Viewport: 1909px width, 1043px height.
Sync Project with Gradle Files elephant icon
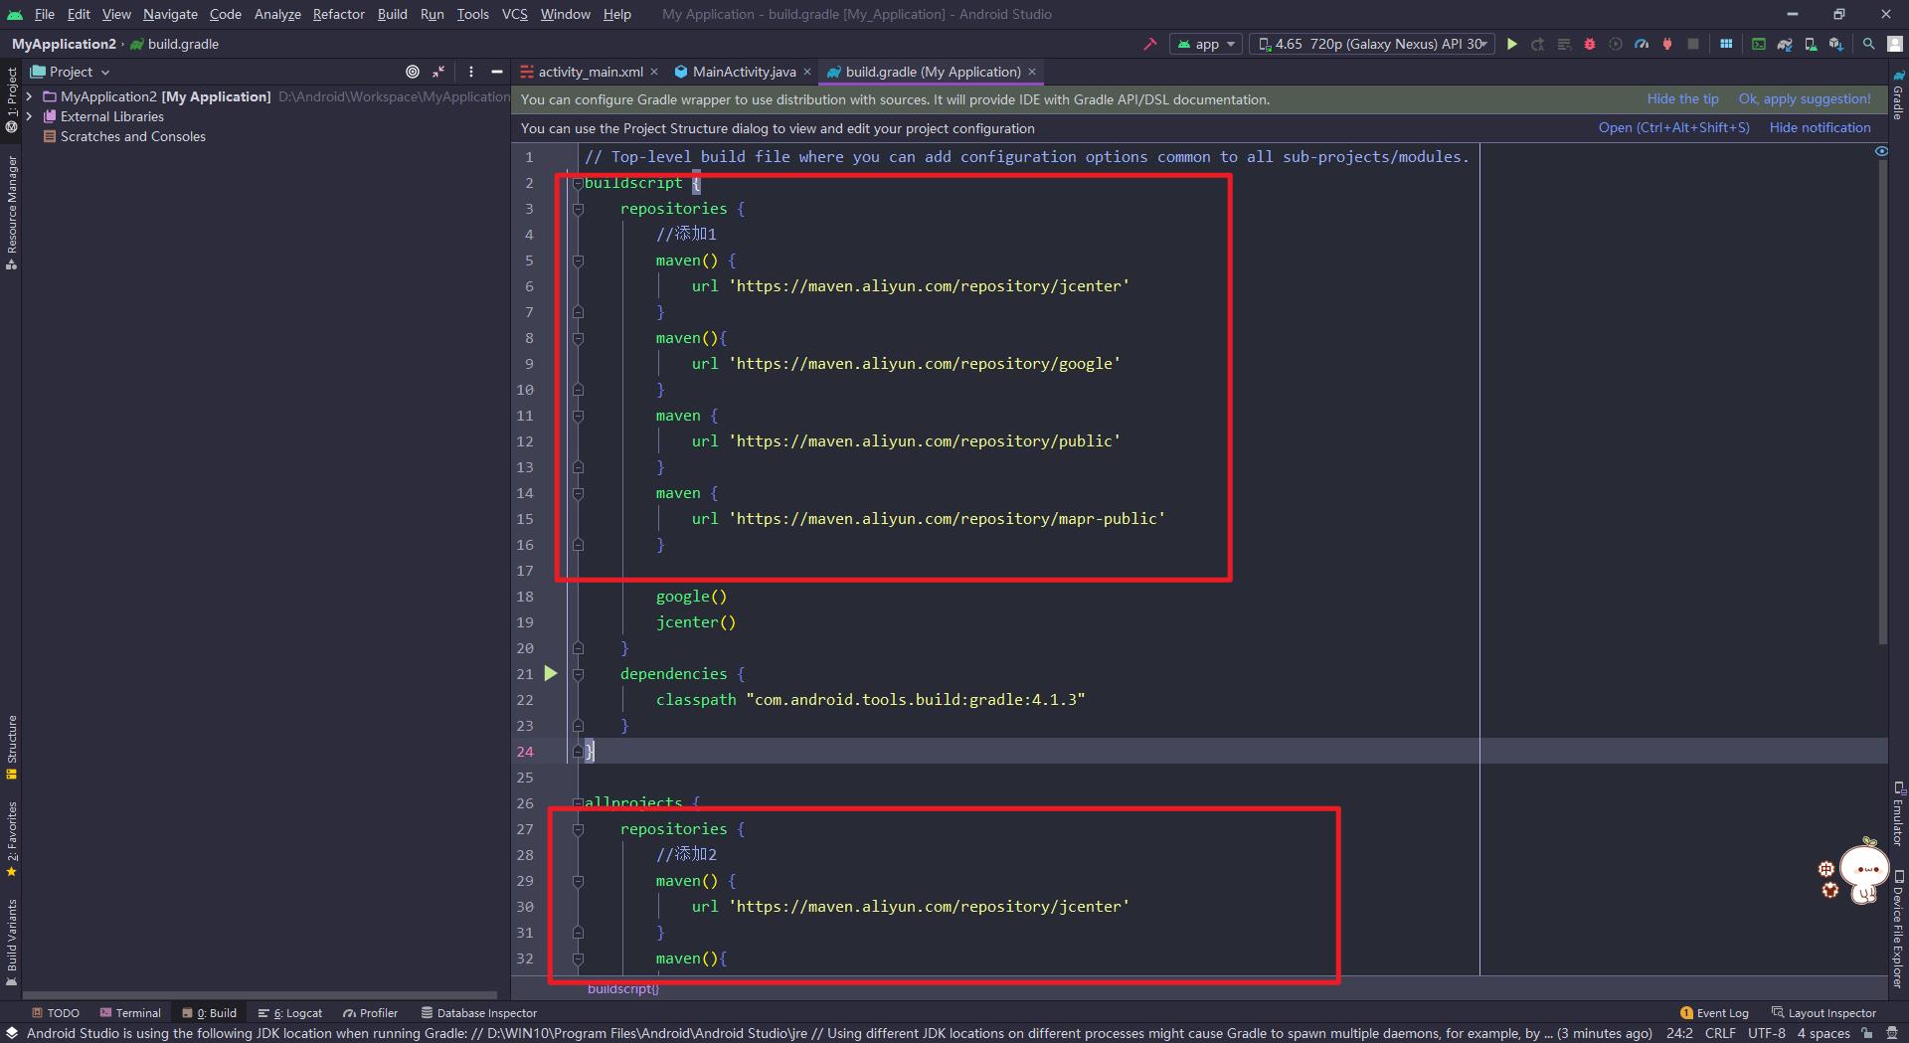(x=1785, y=44)
